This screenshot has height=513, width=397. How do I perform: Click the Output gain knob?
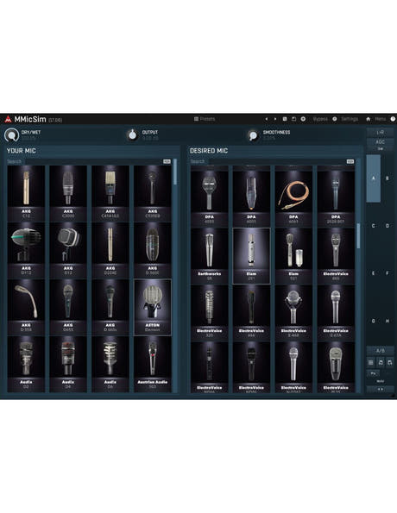pyautogui.click(x=132, y=135)
